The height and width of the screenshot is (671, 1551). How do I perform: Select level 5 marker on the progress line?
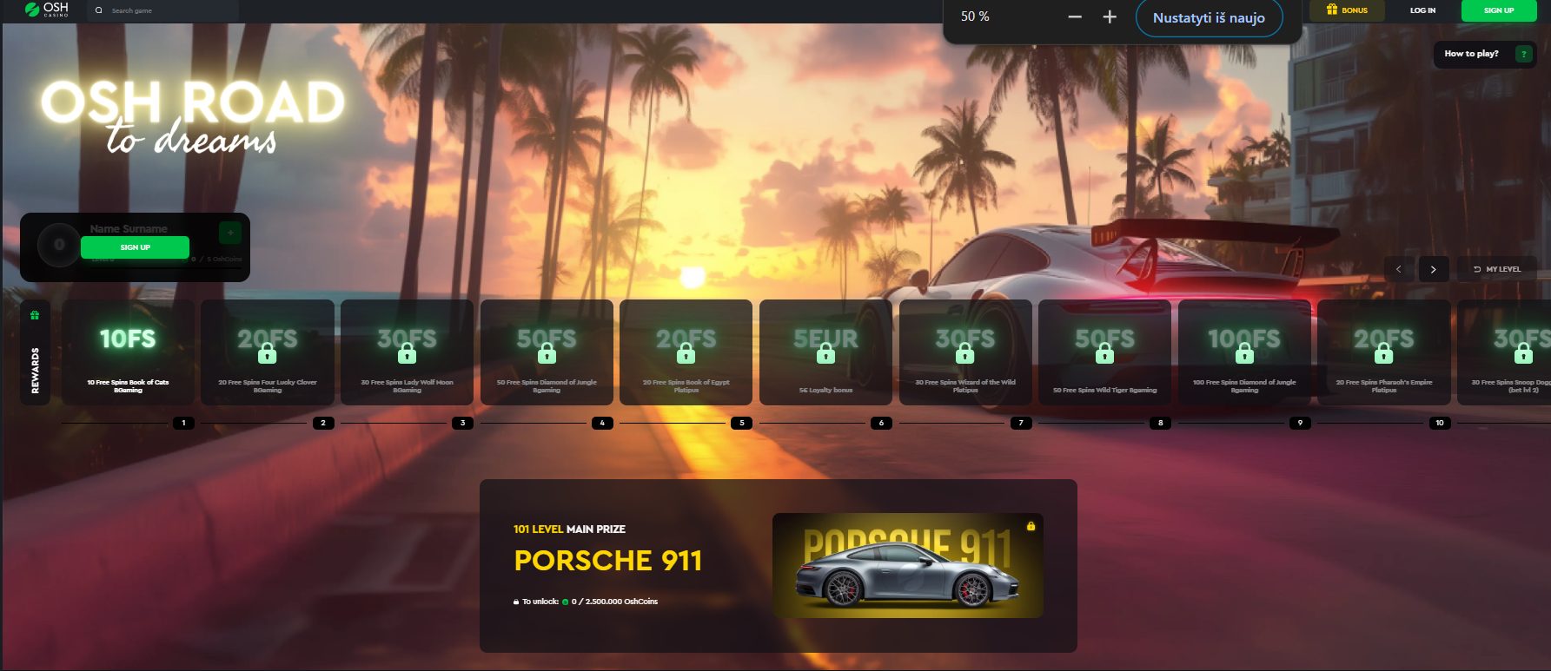point(741,423)
